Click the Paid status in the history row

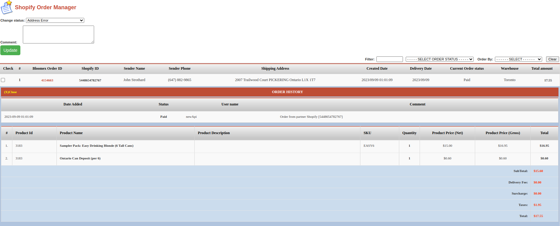[x=164, y=117]
